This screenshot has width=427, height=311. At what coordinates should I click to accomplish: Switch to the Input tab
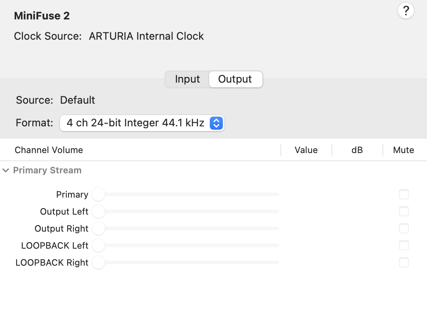[187, 79]
